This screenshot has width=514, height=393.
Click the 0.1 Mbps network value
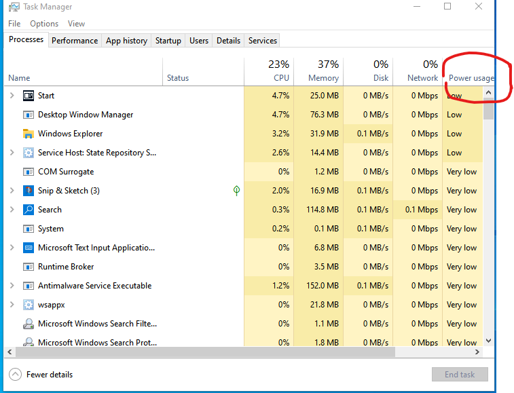point(422,210)
